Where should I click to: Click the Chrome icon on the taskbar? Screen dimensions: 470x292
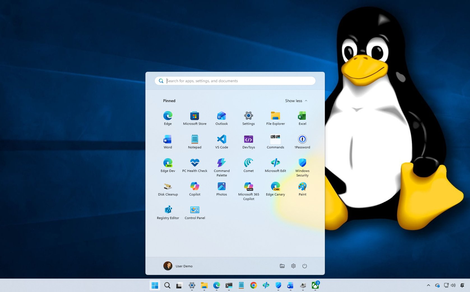pyautogui.click(x=253, y=285)
